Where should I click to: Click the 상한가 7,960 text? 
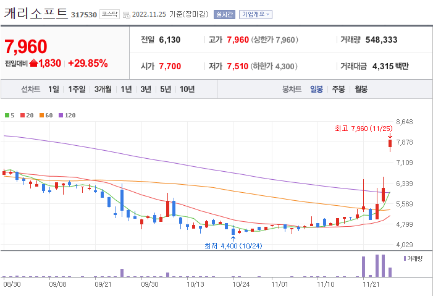click(x=274, y=40)
